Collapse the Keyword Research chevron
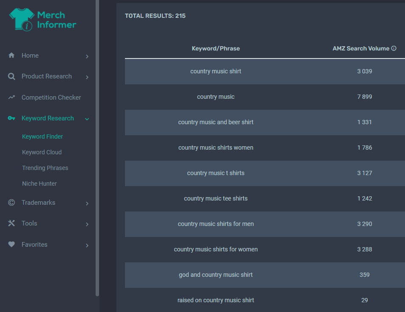This screenshot has height=312, width=405. coord(87,119)
